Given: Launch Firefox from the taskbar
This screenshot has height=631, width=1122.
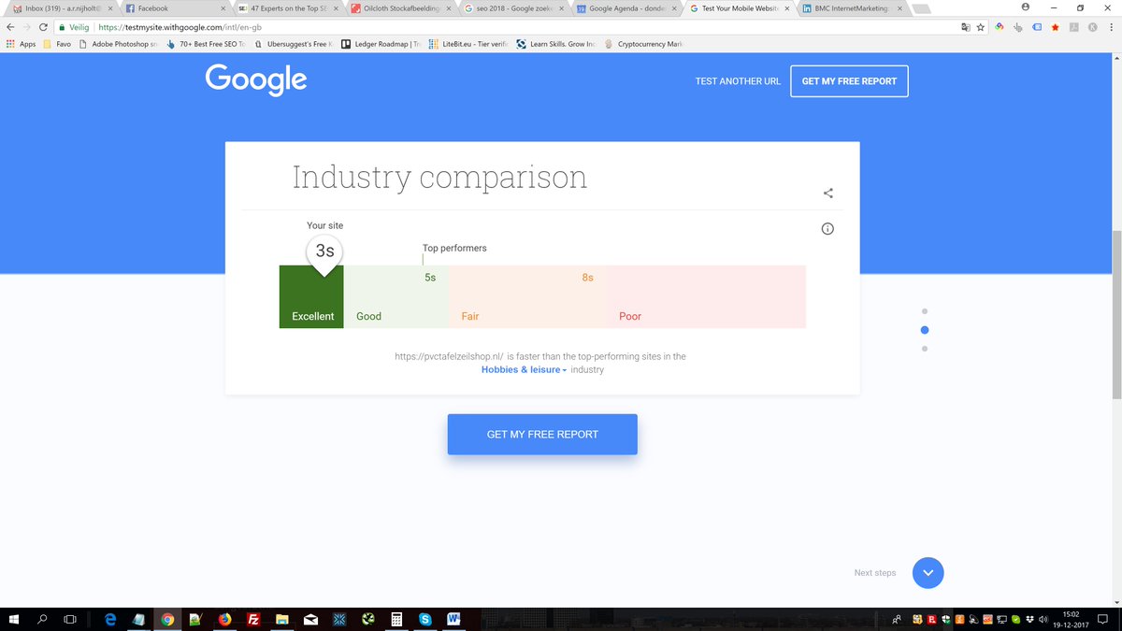Looking at the screenshot, I should point(224,619).
